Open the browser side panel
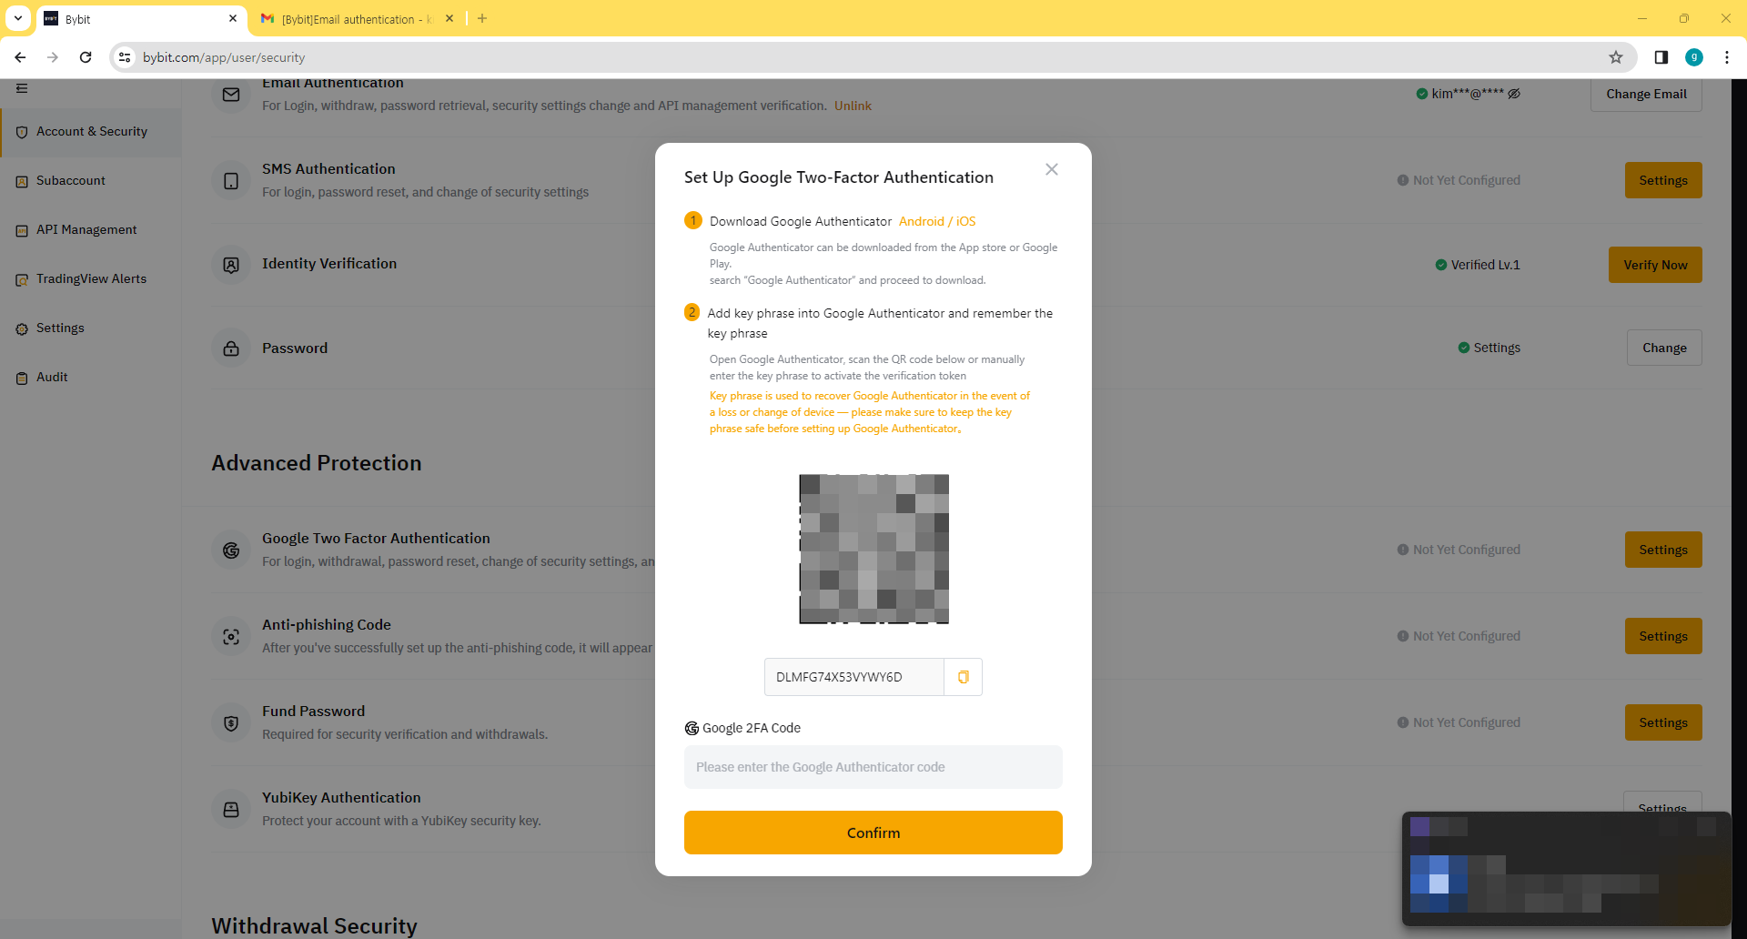The image size is (1747, 939). tap(1661, 57)
